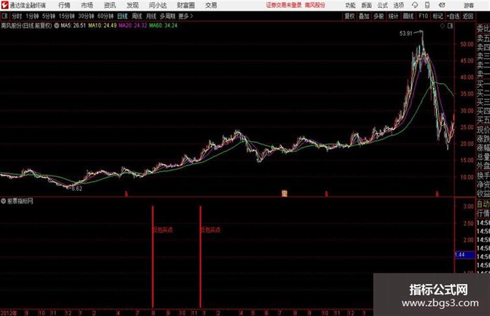Switch to the 分时 chart tab
This screenshot has height=316, width=490.
click(x=17, y=16)
